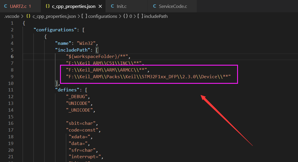The image size is (298, 162).
Task: Select includePath breadcrumb segment
Action: click(156, 16)
